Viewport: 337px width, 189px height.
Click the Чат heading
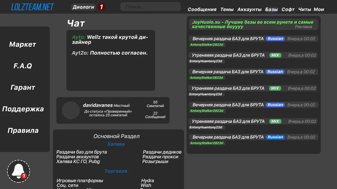click(x=76, y=23)
